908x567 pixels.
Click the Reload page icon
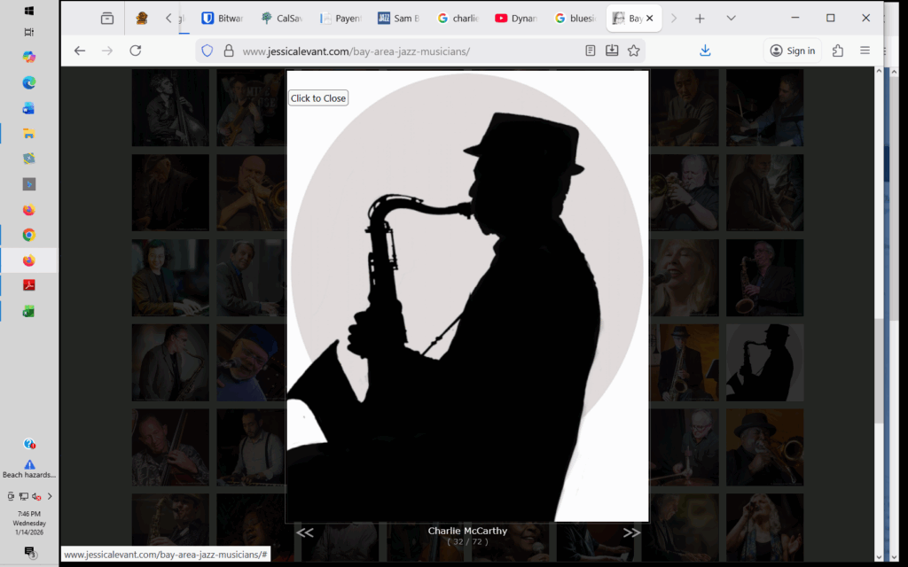(x=136, y=50)
